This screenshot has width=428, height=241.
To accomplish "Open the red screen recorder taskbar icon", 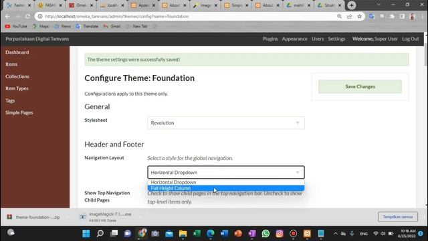I will [293, 234].
